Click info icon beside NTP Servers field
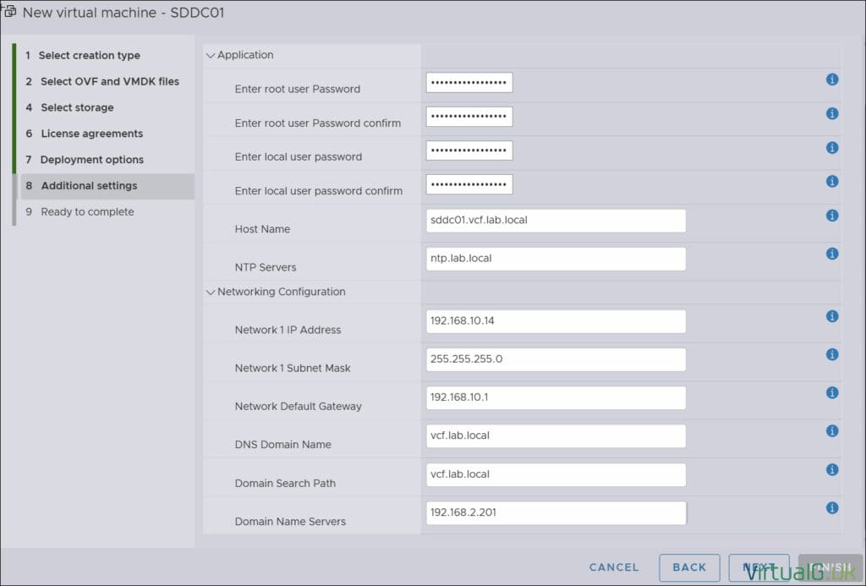The image size is (866, 586). point(832,254)
